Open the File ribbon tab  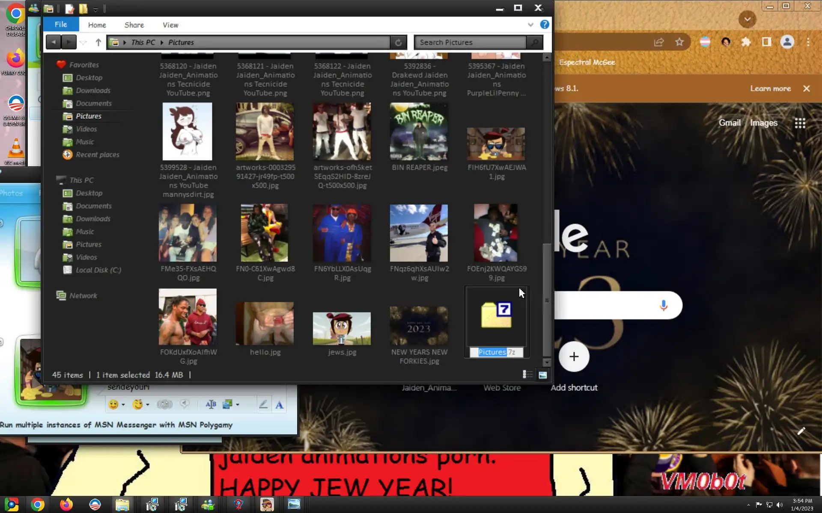pyautogui.click(x=61, y=24)
